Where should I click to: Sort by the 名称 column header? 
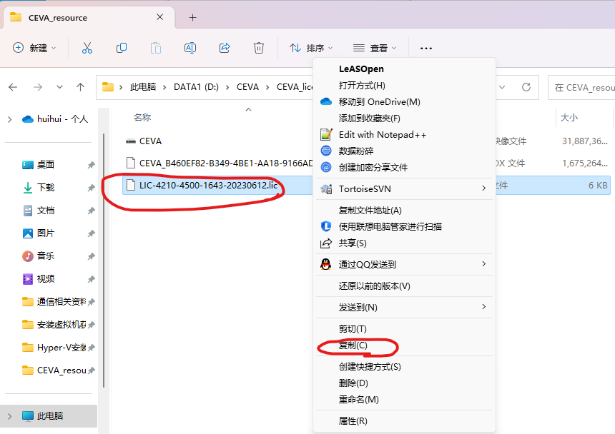pyautogui.click(x=142, y=117)
